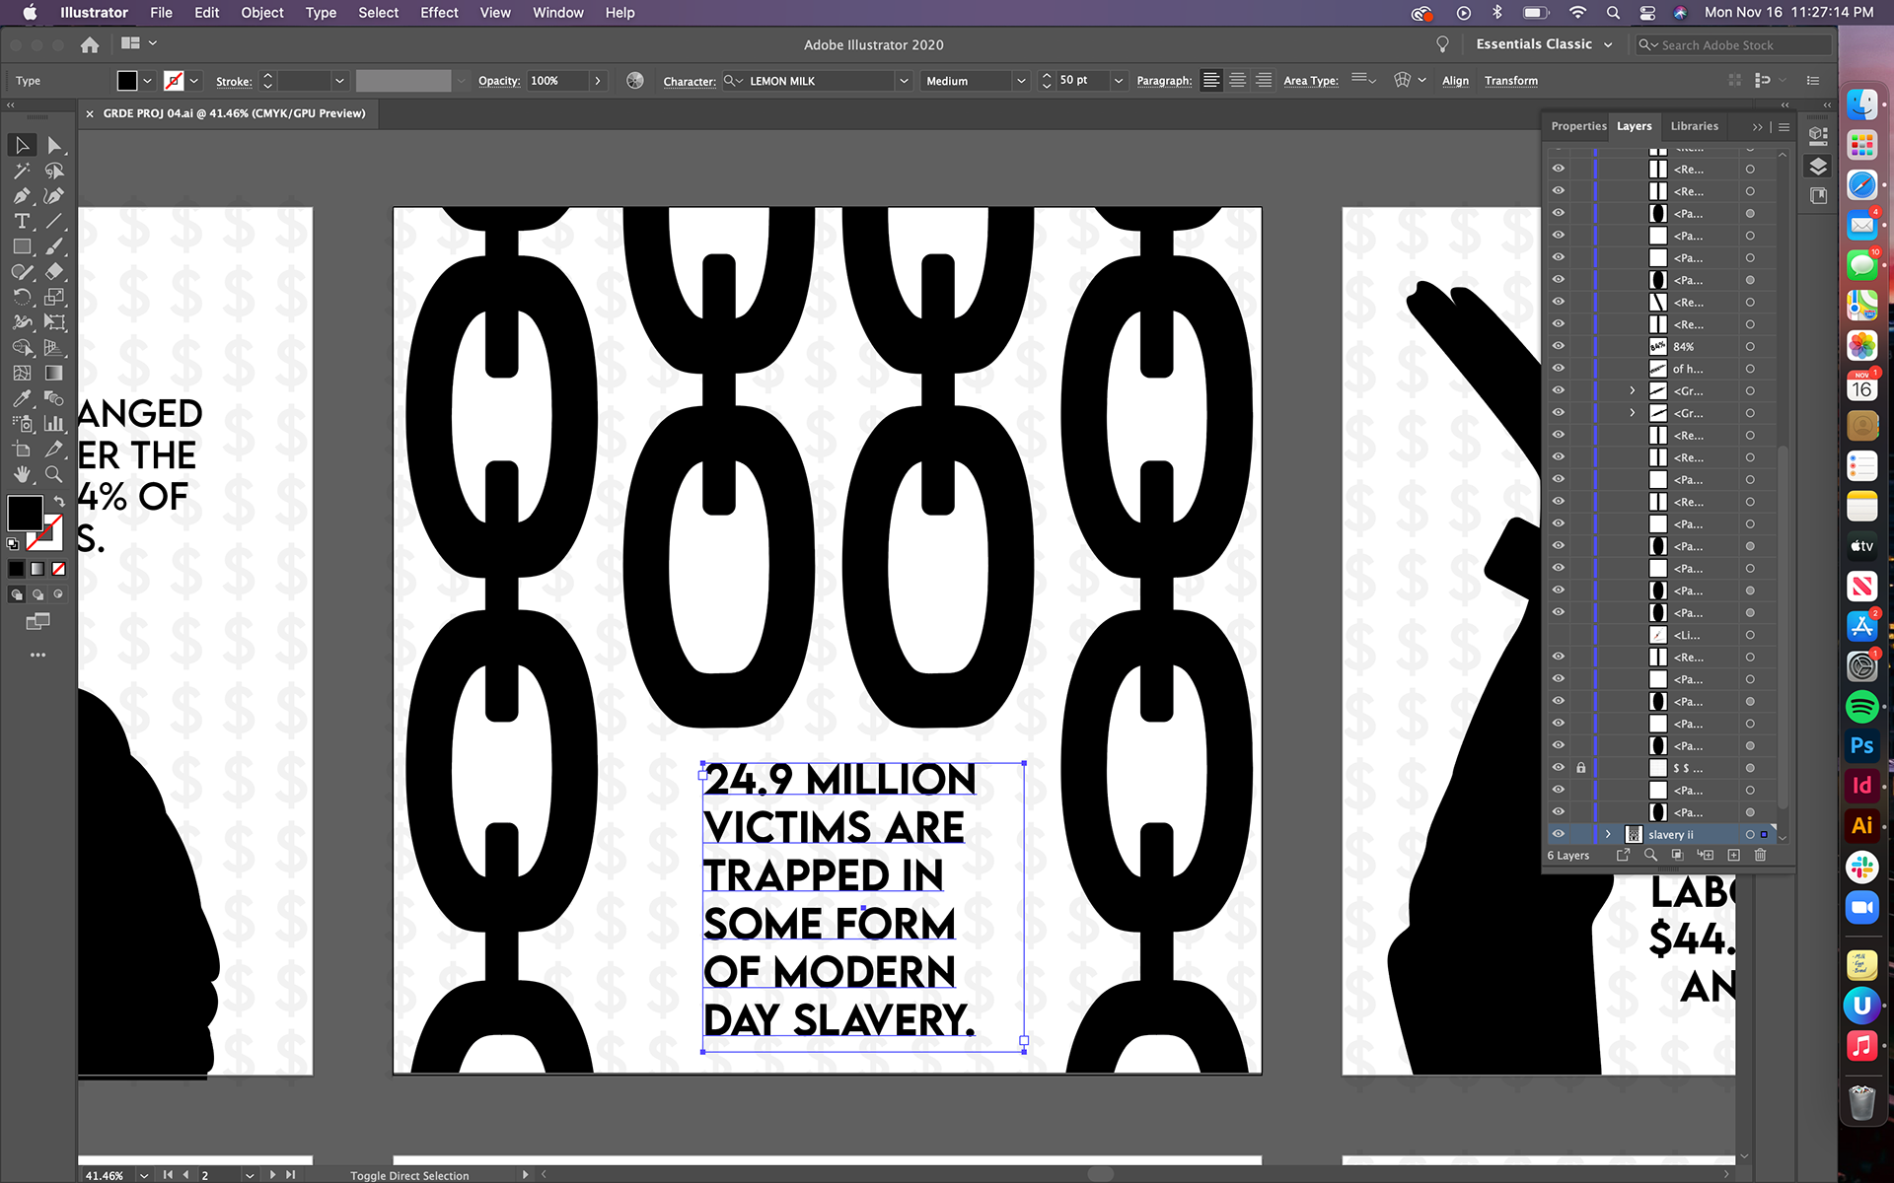Open the zoom level dropdown in status bar
1894x1183 pixels.
point(144,1175)
